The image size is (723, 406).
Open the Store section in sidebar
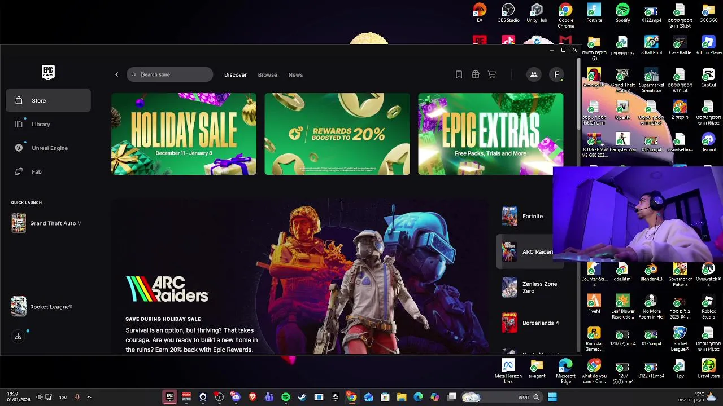(48, 100)
